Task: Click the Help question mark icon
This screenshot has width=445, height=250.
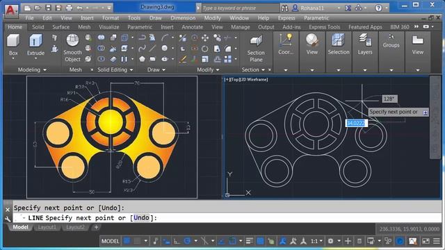Action: [378, 8]
